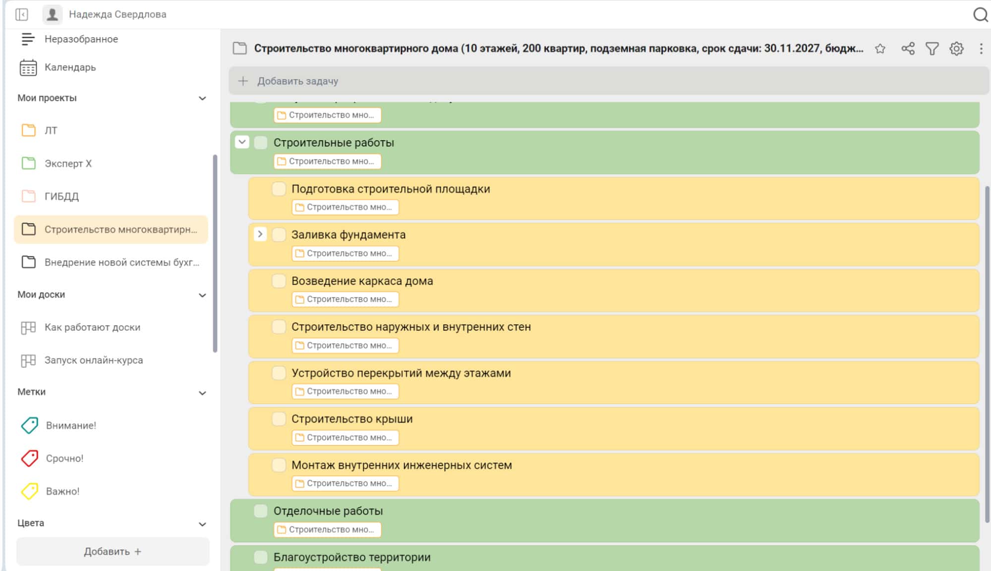991x571 pixels.
Task: Open project settings gear icon
Action: 956,49
